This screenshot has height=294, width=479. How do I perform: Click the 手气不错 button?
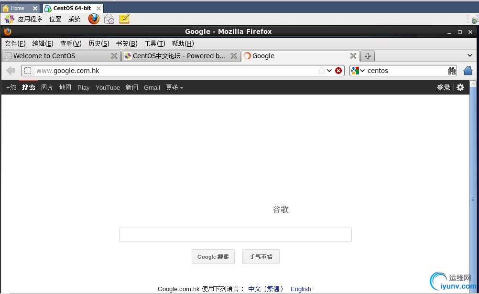[261, 257]
